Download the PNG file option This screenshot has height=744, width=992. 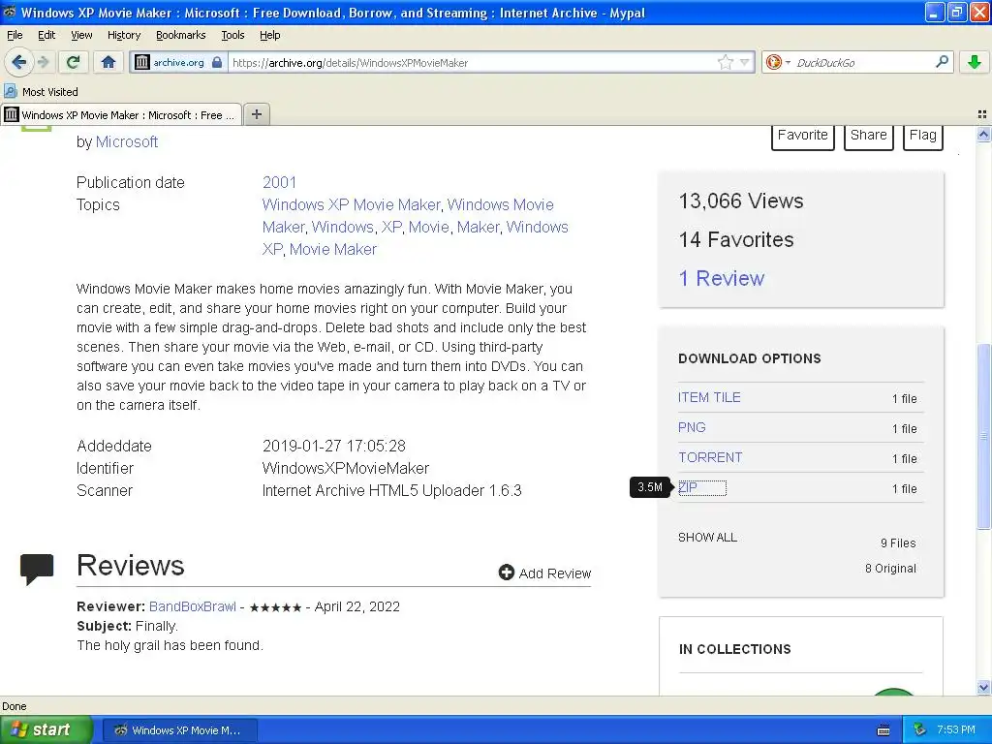pyautogui.click(x=692, y=427)
